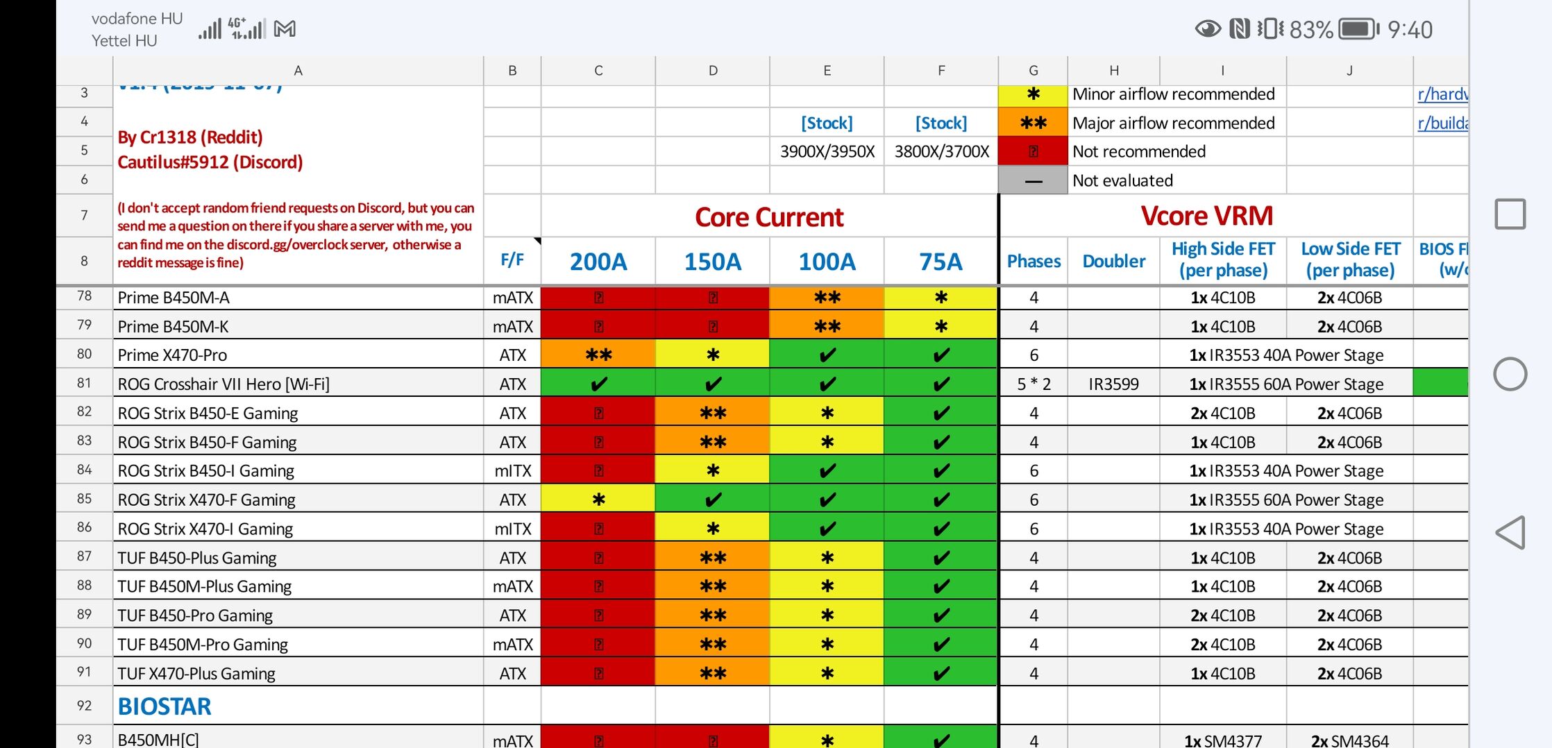Click the "100A" column title
The image size is (1552, 748).
click(827, 262)
